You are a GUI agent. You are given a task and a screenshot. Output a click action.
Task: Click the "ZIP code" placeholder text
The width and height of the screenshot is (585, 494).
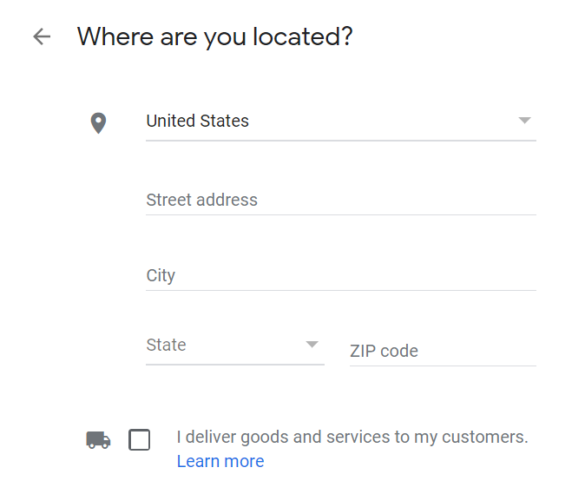384,352
